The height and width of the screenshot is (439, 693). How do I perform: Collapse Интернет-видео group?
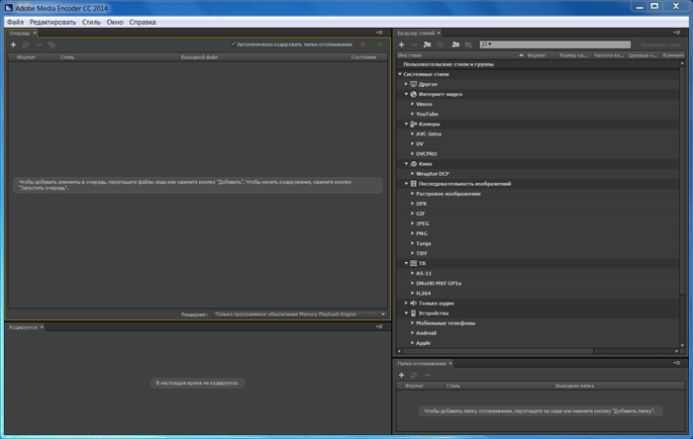tap(406, 94)
